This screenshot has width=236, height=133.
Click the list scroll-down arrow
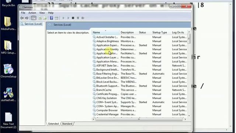(x=189, y=116)
